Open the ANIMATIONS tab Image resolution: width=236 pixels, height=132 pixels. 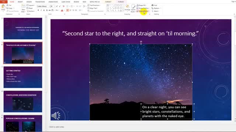click(53, 2)
